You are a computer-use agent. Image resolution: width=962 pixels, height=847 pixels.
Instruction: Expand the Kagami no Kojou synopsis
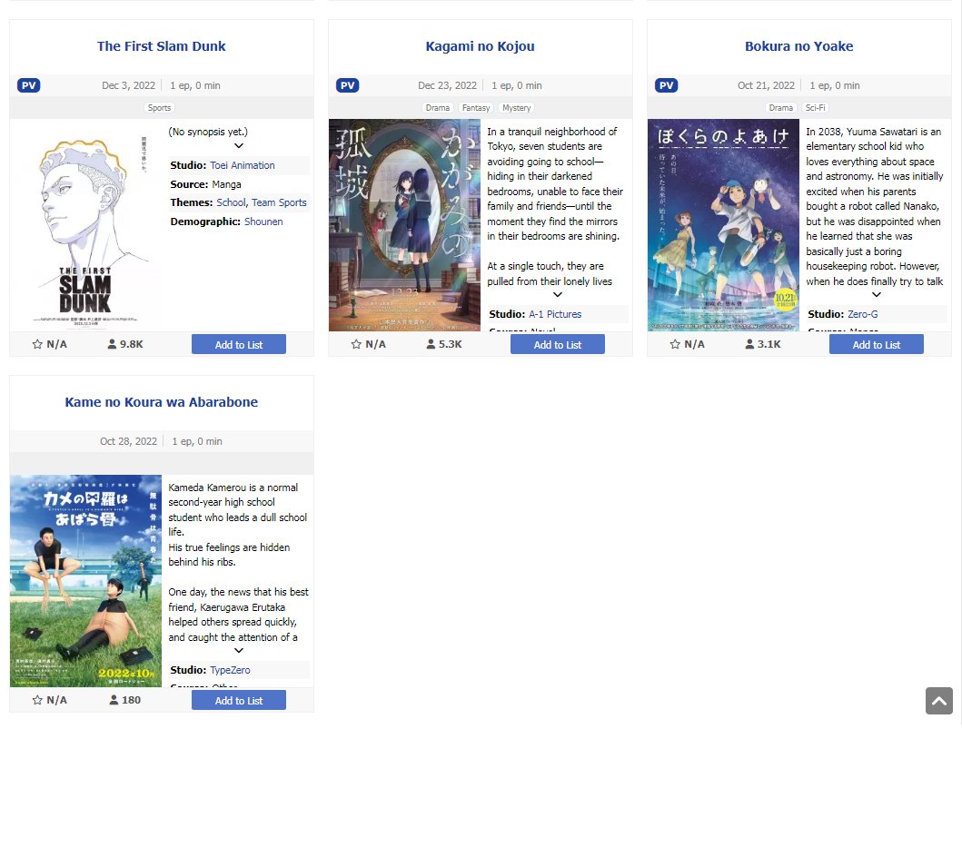click(558, 294)
